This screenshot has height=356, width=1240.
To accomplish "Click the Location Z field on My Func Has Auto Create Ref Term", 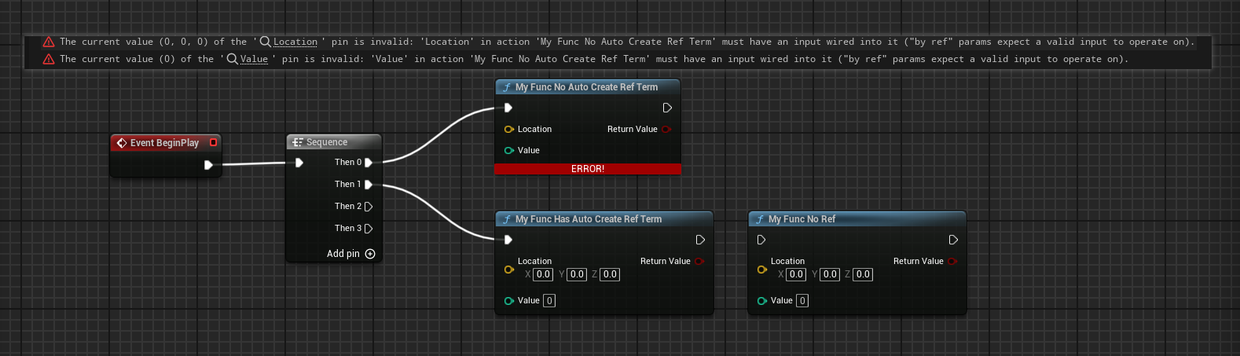I will 610,274.
